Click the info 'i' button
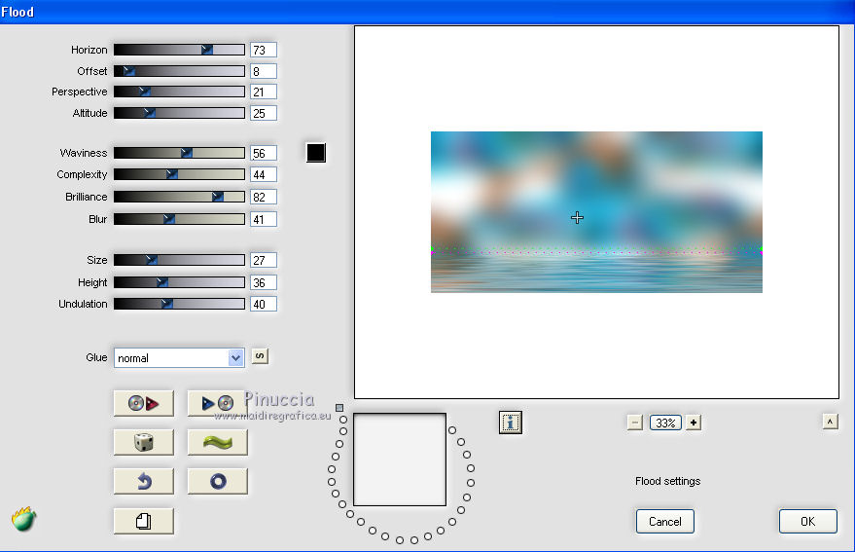Image resolution: width=855 pixels, height=552 pixels. coord(511,423)
